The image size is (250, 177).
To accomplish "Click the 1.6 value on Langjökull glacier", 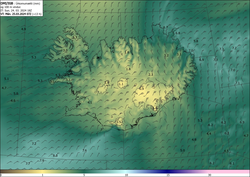I will click(107, 82).
